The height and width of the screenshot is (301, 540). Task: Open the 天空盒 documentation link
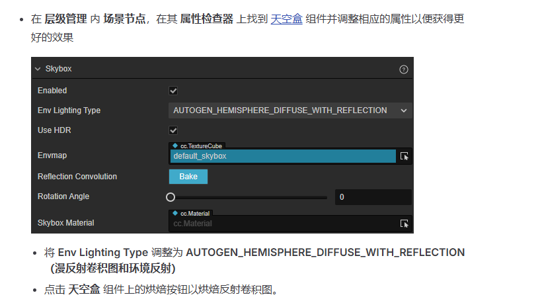click(x=286, y=19)
